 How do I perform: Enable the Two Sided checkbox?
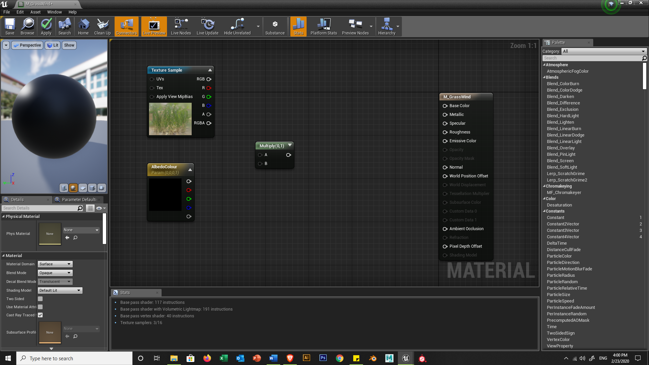click(40, 299)
